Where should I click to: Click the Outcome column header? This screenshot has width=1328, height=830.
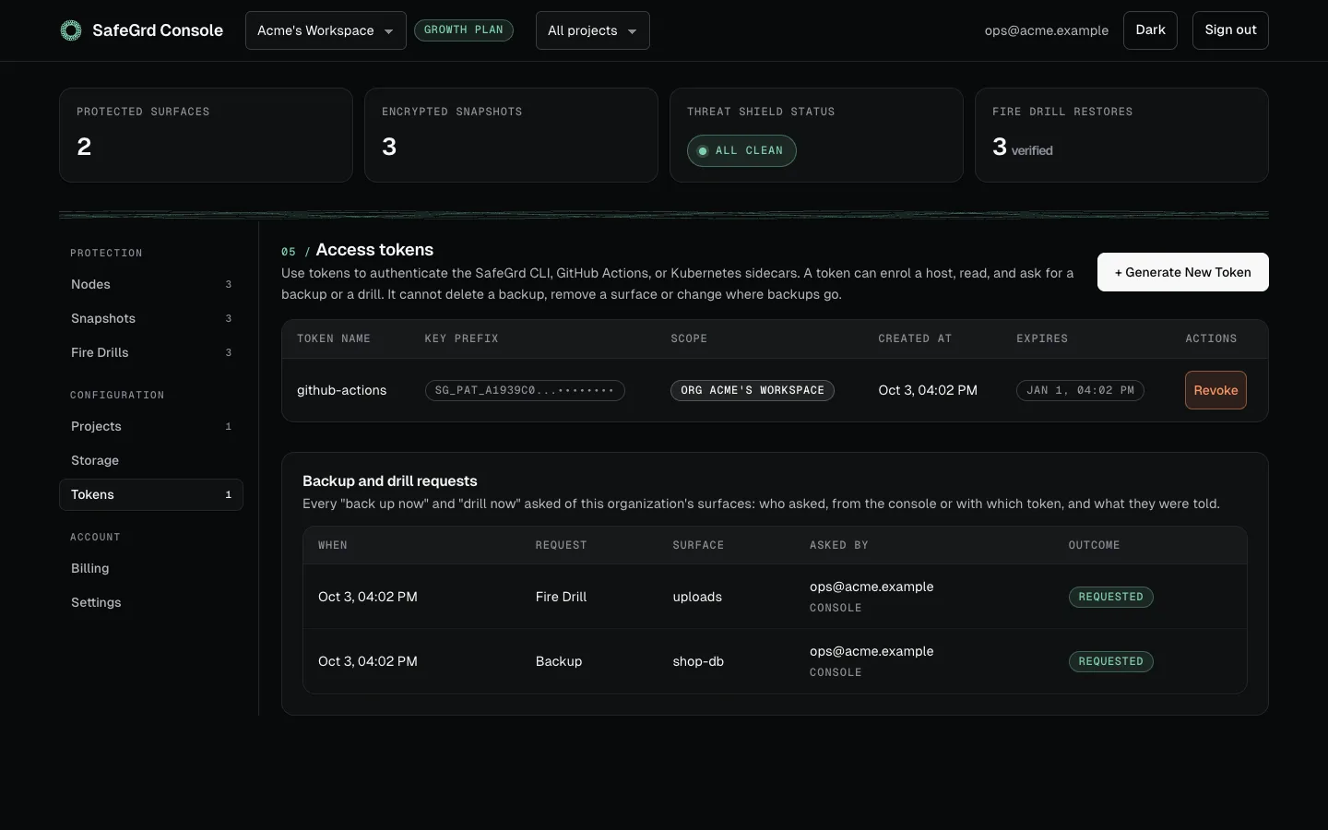[x=1095, y=545]
